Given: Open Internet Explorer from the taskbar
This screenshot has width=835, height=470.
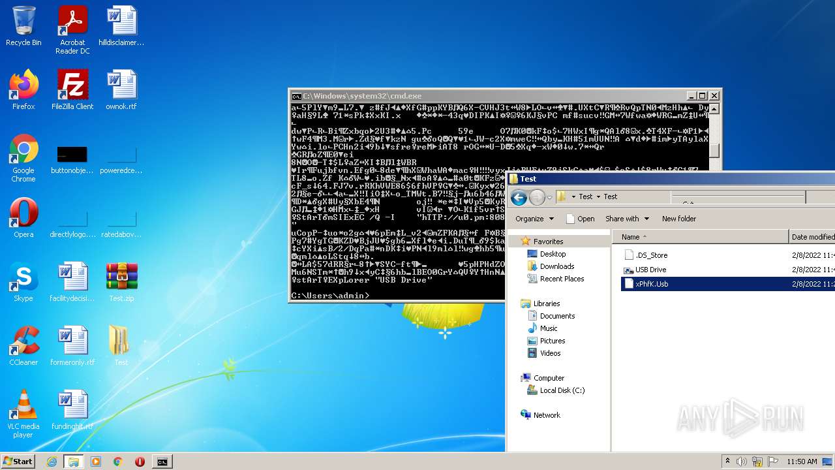Looking at the screenshot, I should 52,462.
